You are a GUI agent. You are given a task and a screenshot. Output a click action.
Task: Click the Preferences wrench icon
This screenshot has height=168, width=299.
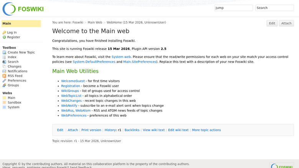(x=4, y=80)
